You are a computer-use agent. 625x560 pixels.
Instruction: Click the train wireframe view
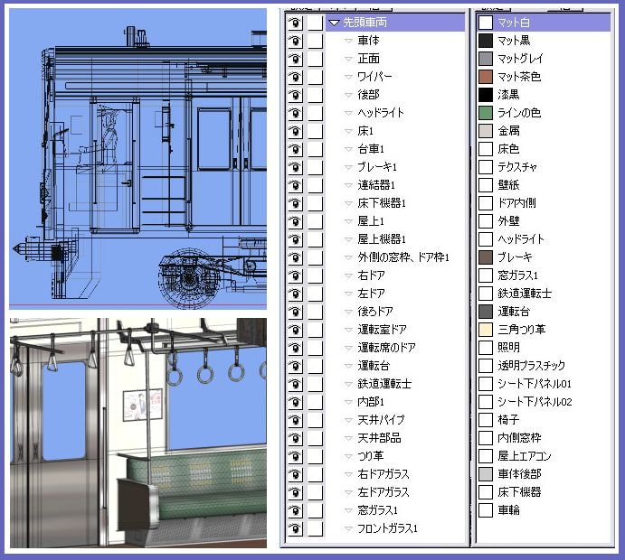pos(137,159)
